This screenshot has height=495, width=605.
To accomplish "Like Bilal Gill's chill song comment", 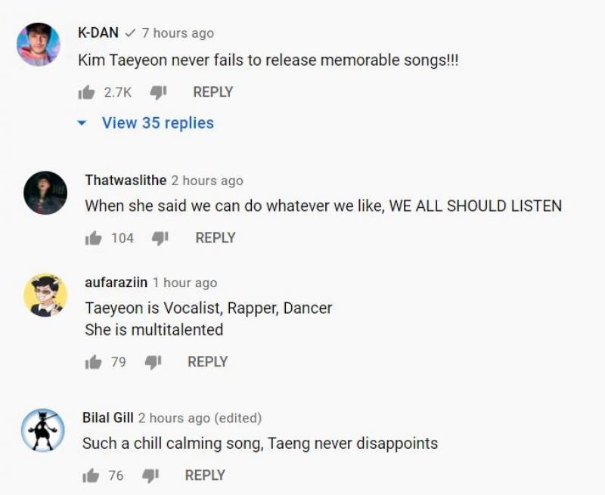I will [x=91, y=475].
